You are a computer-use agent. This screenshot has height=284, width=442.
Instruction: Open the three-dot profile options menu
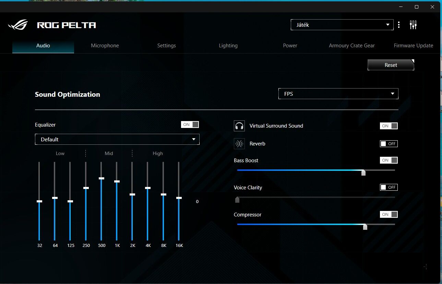(x=398, y=25)
